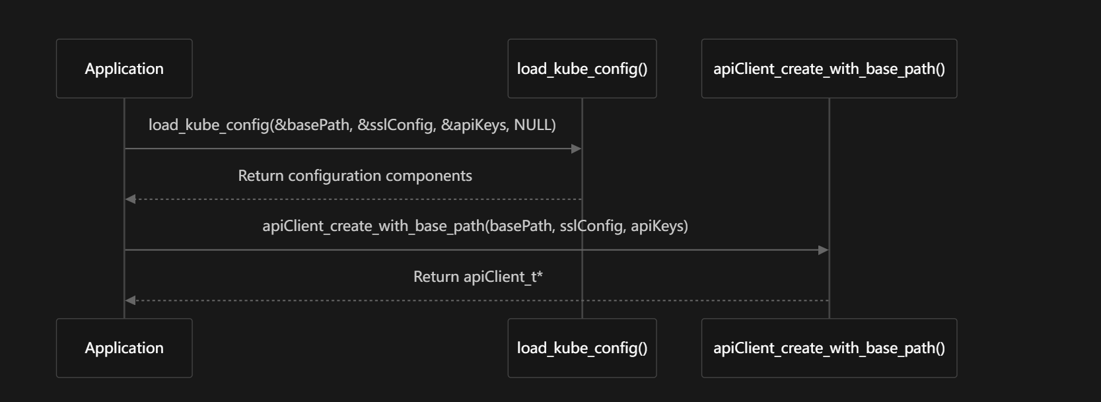Click arrowhead of 'Return configuration components' dashed arrow

click(130, 199)
